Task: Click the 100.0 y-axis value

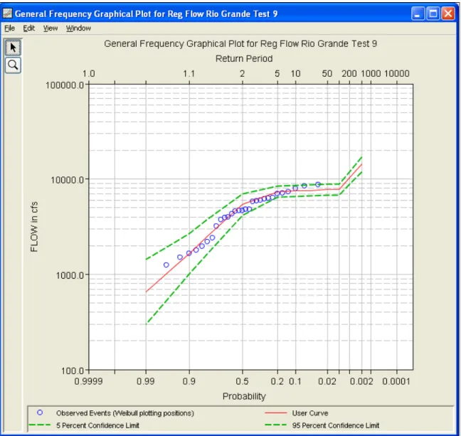Action: pos(73,371)
